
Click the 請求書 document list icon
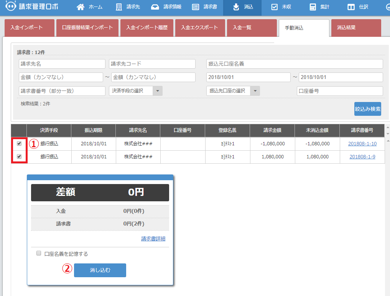196,7
